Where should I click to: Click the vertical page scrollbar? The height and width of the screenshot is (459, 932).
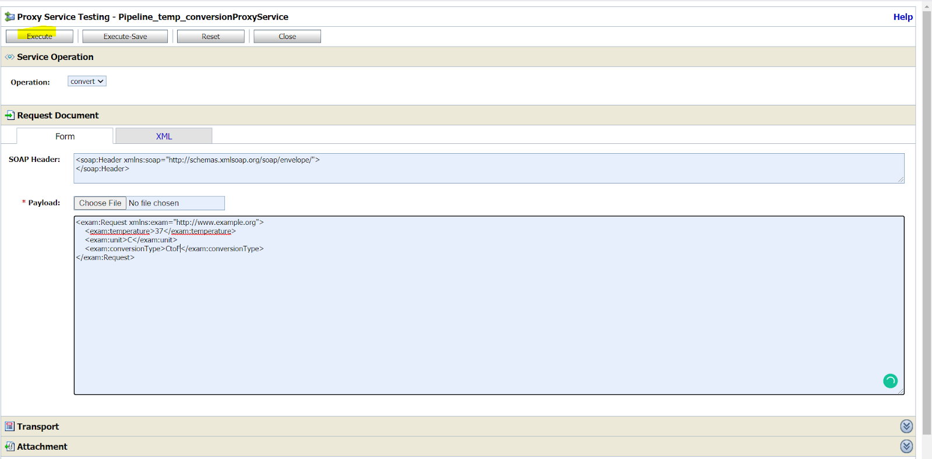pos(927,221)
